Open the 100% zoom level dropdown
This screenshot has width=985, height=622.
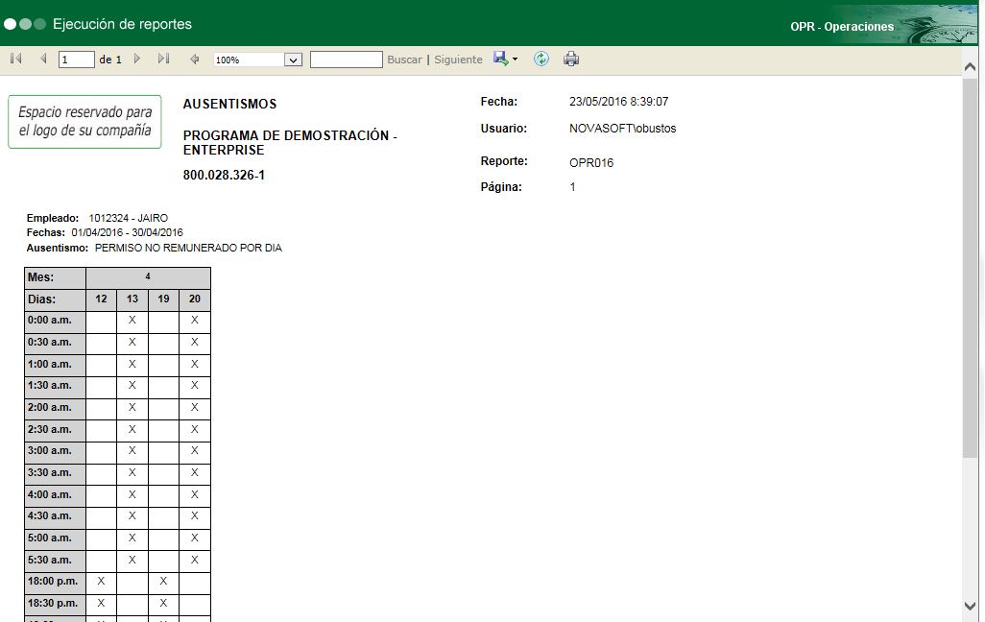tap(294, 60)
